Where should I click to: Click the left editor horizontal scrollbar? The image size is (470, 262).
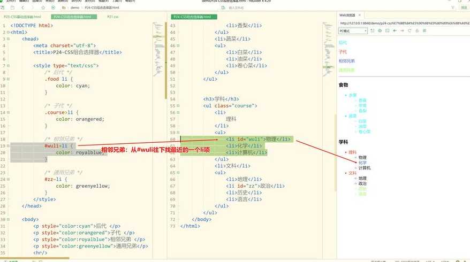34,258
